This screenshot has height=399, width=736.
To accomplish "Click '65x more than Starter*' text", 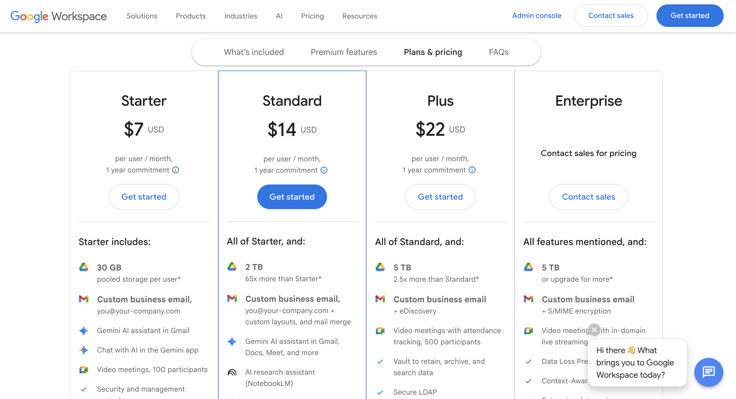I will coord(283,279).
